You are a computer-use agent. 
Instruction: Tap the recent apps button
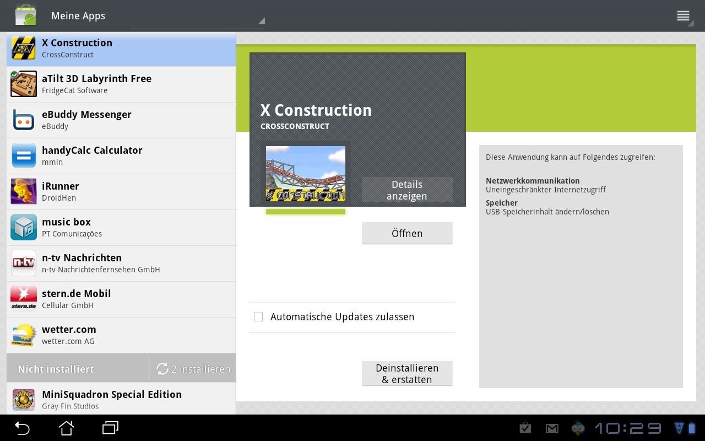point(111,428)
